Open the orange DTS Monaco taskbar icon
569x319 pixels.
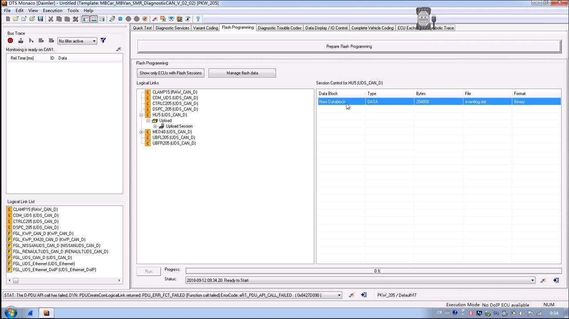(47, 313)
